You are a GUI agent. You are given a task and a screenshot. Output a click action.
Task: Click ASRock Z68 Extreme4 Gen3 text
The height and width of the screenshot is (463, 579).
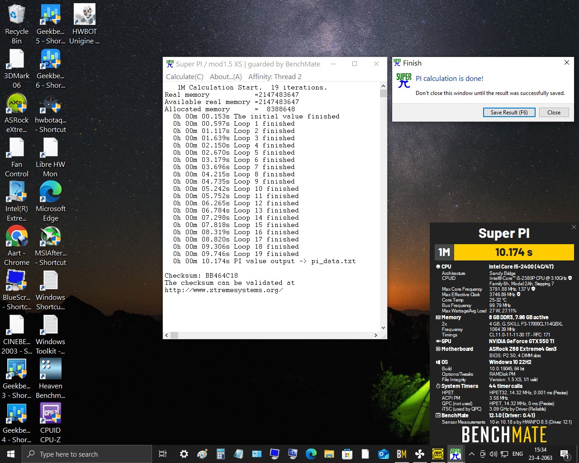[x=522, y=349]
